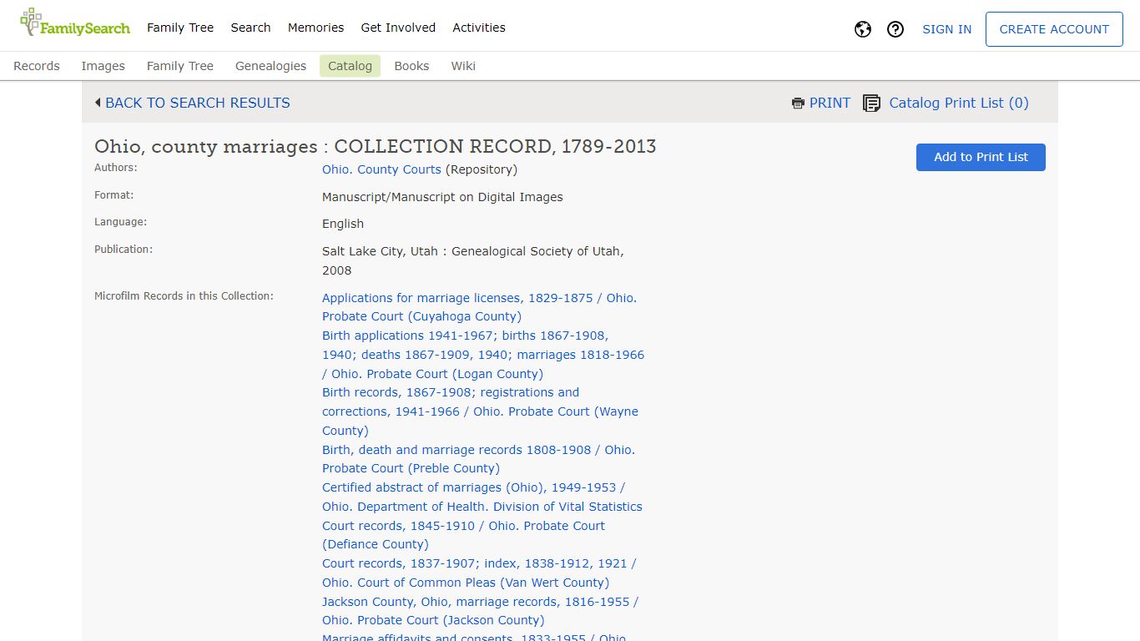The height and width of the screenshot is (641, 1140).
Task: Open the Memories top menu
Action: (315, 28)
